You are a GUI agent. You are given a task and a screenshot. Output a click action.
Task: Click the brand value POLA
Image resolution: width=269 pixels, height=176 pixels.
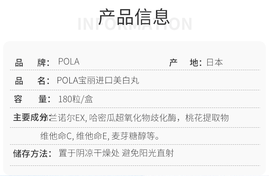tap(69, 62)
